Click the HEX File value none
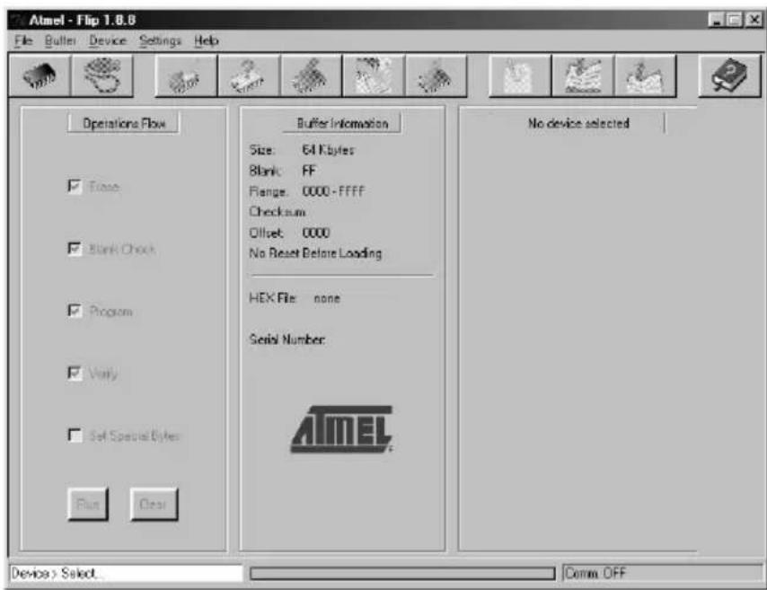The image size is (767, 590). point(327,298)
